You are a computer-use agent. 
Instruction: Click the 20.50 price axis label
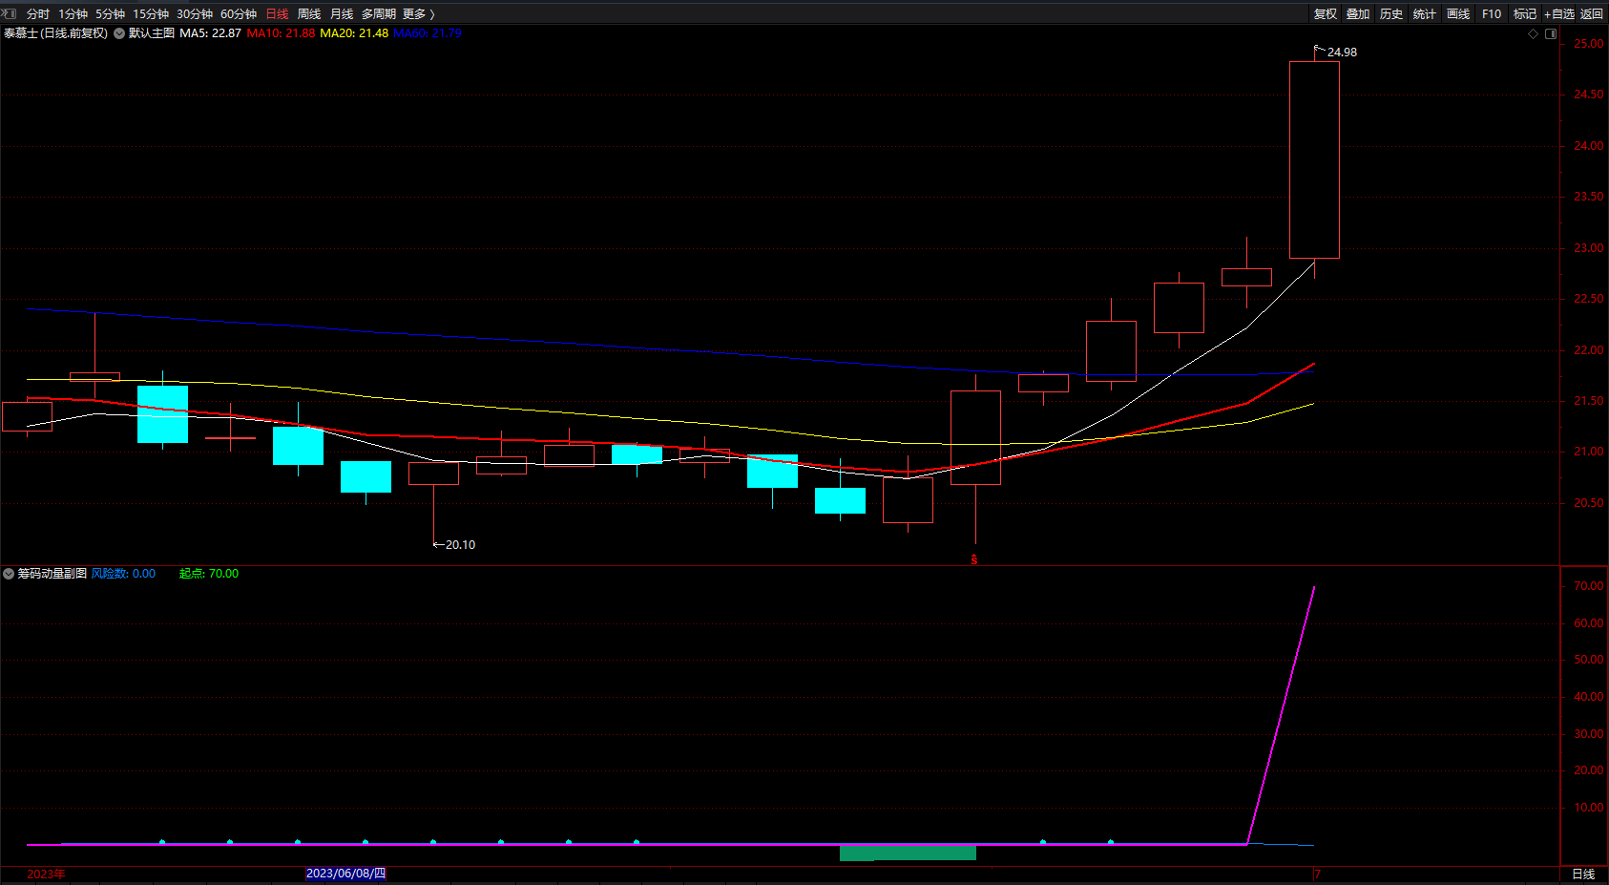[x=1588, y=503]
